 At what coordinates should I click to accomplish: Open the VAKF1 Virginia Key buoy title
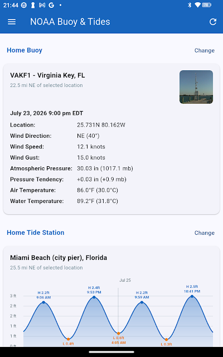click(x=47, y=75)
